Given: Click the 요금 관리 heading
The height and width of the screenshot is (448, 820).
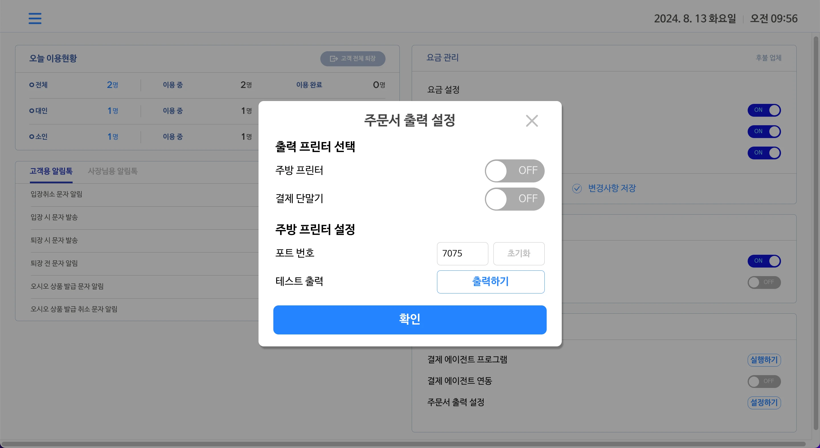Looking at the screenshot, I should tap(442, 57).
